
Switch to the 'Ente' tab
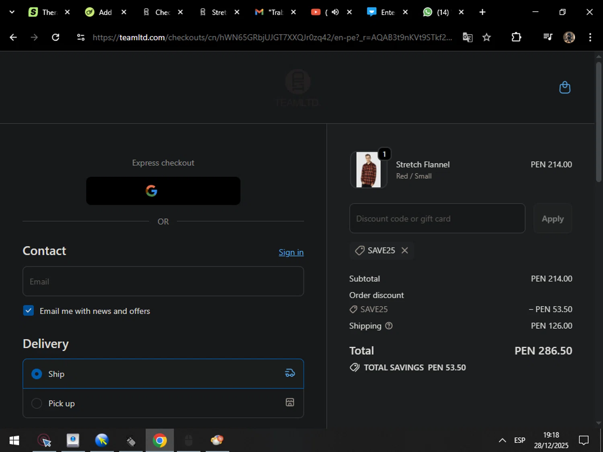(382, 12)
